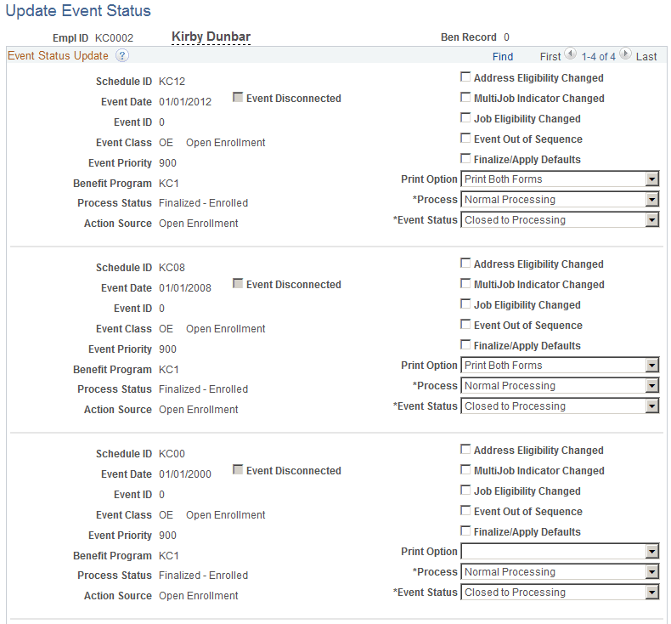Open the Event Status Update help icon

(x=122, y=55)
